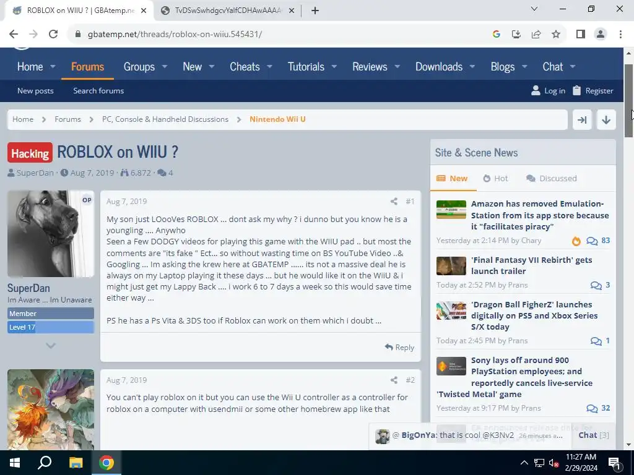Open the Chat [3] bar

coord(594,435)
